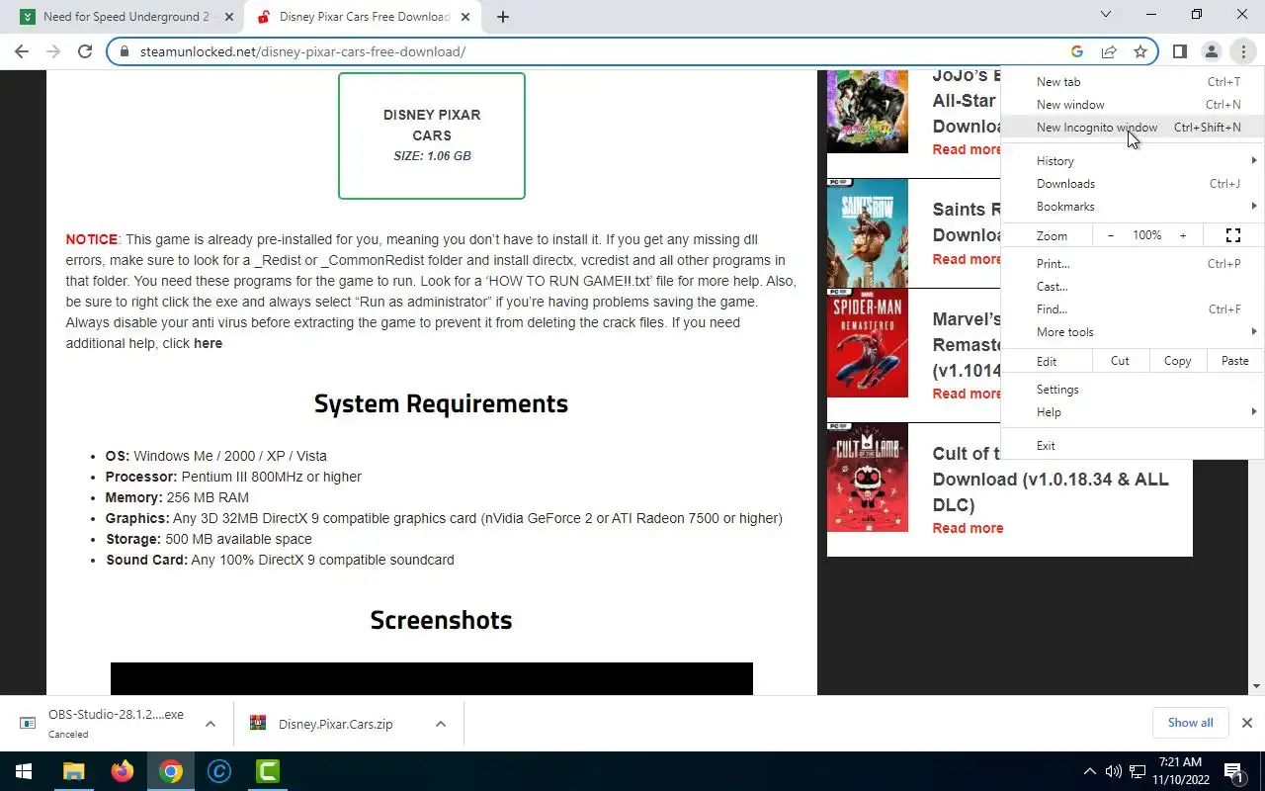Select Cast... from the menu
The width and height of the screenshot is (1265, 791).
pyautogui.click(x=1133, y=287)
